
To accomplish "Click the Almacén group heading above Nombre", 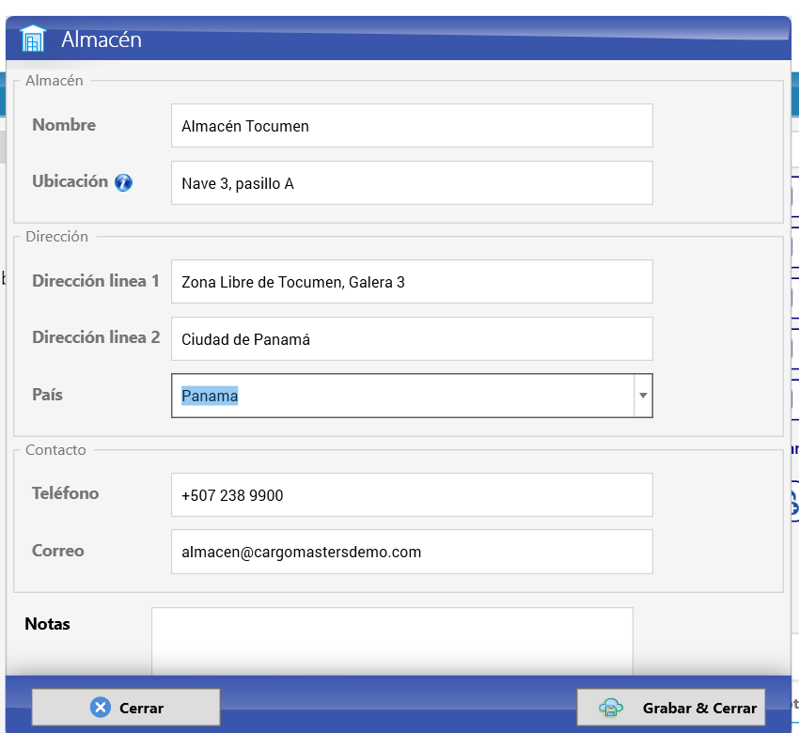I will click(54, 81).
